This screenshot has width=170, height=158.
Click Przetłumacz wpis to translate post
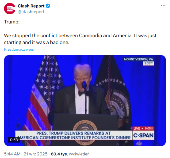(19, 50)
